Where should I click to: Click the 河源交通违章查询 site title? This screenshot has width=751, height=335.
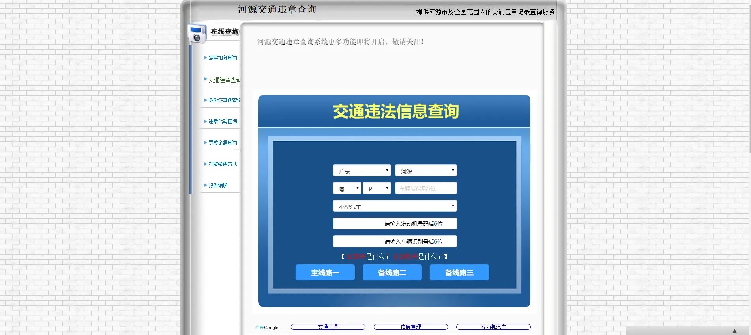(277, 9)
